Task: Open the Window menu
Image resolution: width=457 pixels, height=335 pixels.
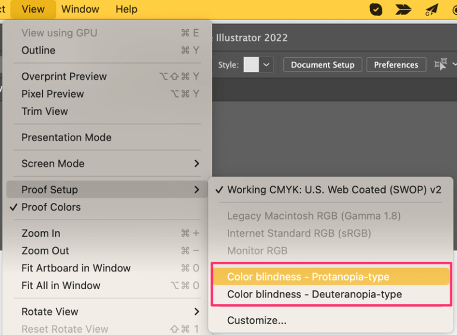Action: click(80, 9)
